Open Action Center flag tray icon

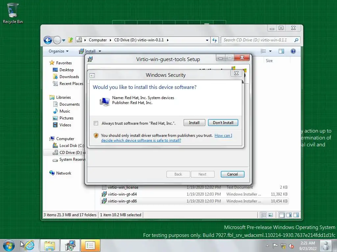[x=275, y=246]
